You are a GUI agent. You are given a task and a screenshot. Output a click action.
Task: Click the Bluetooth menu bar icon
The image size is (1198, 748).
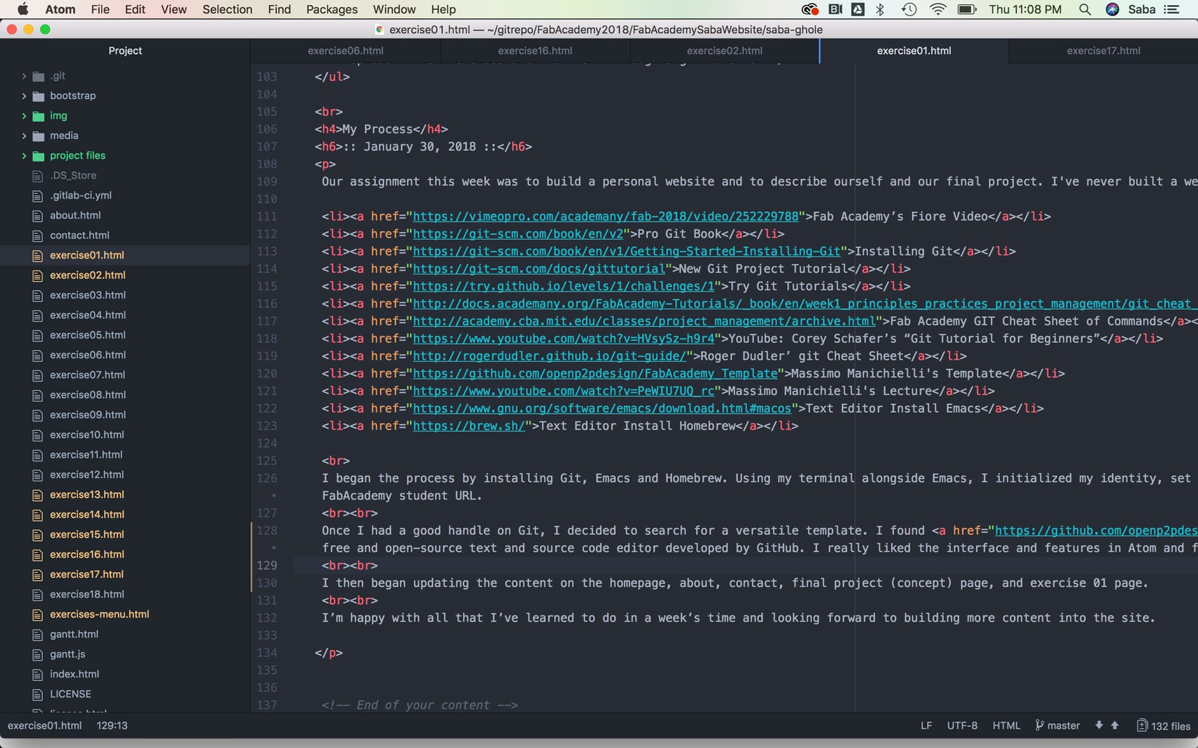tap(880, 9)
